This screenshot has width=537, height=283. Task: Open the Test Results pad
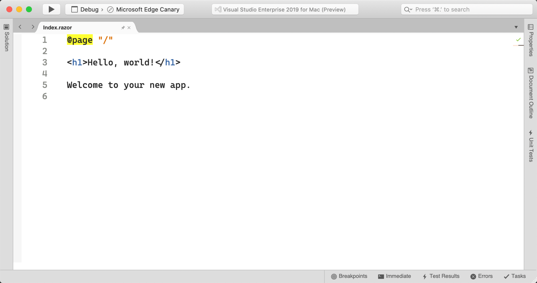coord(441,276)
